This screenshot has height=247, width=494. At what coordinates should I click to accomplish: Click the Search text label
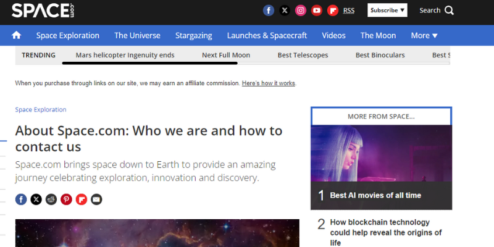[430, 10]
